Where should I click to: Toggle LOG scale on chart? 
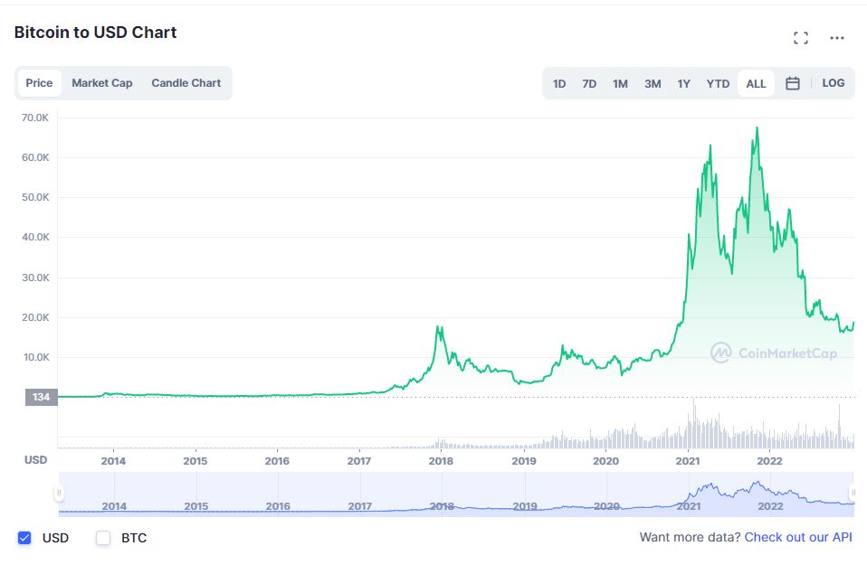pyautogui.click(x=834, y=83)
